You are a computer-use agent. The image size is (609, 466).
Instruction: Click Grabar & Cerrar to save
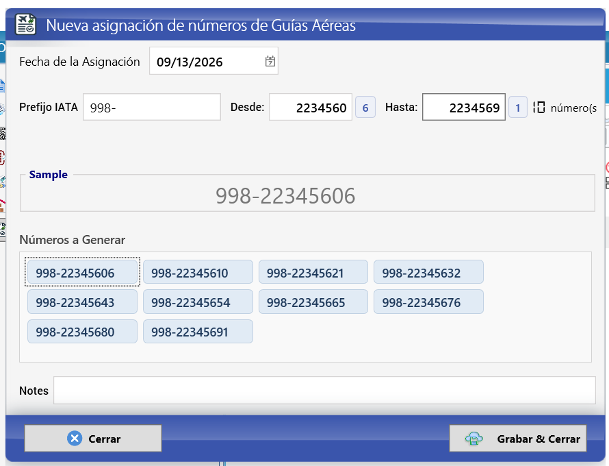pos(518,439)
